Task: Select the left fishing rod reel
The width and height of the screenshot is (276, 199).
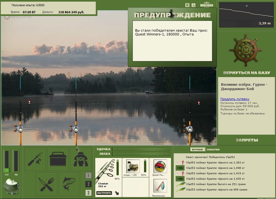Action: [19, 128]
